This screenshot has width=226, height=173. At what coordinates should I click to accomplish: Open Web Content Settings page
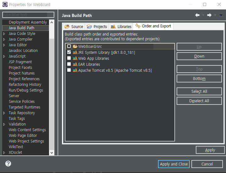(x=27, y=130)
